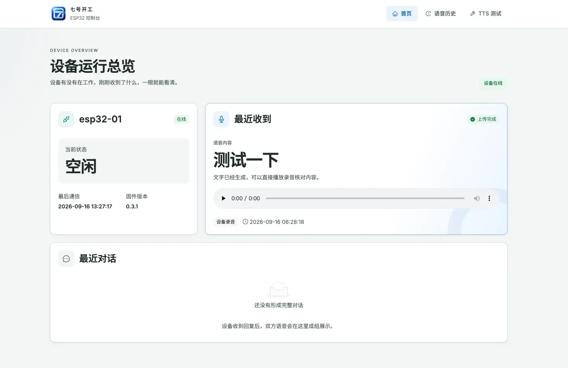Click the 在线 badge on esp32-01 card
The height and width of the screenshot is (368, 568).
tap(181, 119)
